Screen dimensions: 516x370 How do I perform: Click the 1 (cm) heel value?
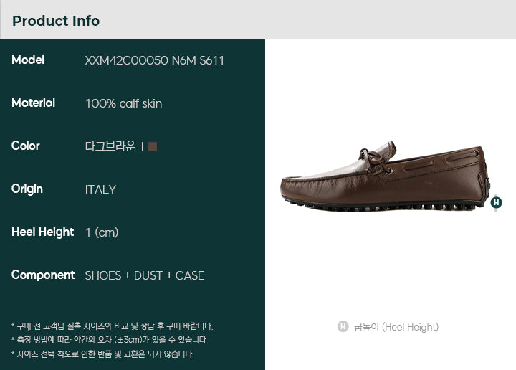point(102,233)
